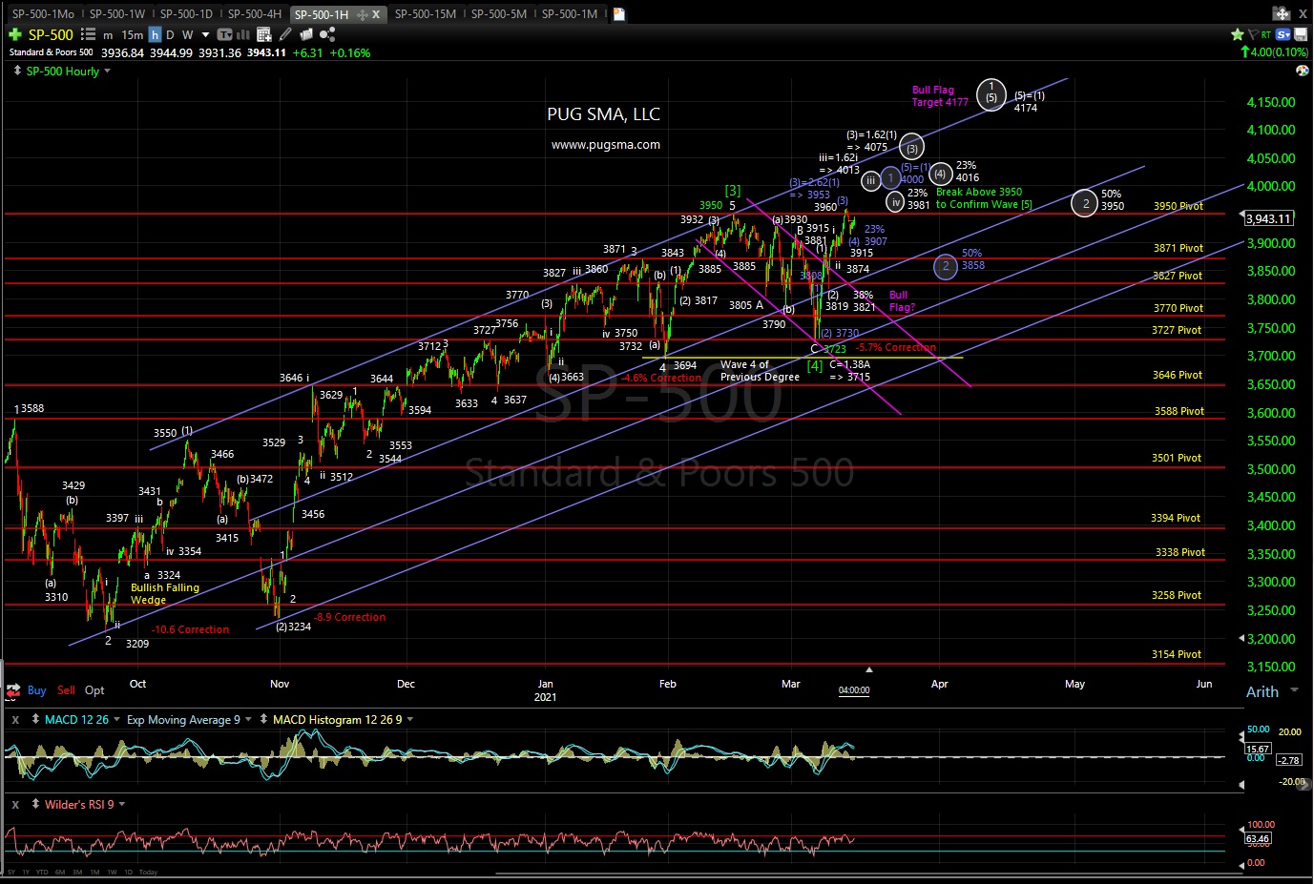This screenshot has height=884, width=1314.
Task: Click the trade arrows icon beside Buy
Action: (13, 689)
